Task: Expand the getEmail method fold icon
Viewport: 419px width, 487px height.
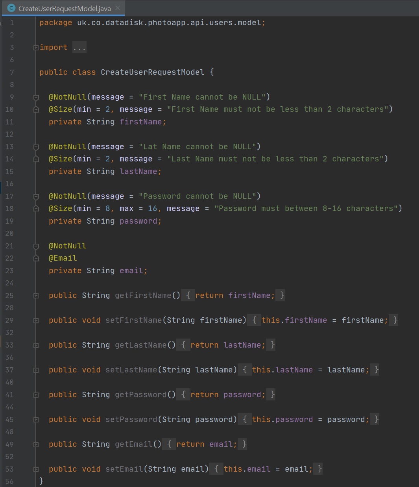Action: coord(36,444)
